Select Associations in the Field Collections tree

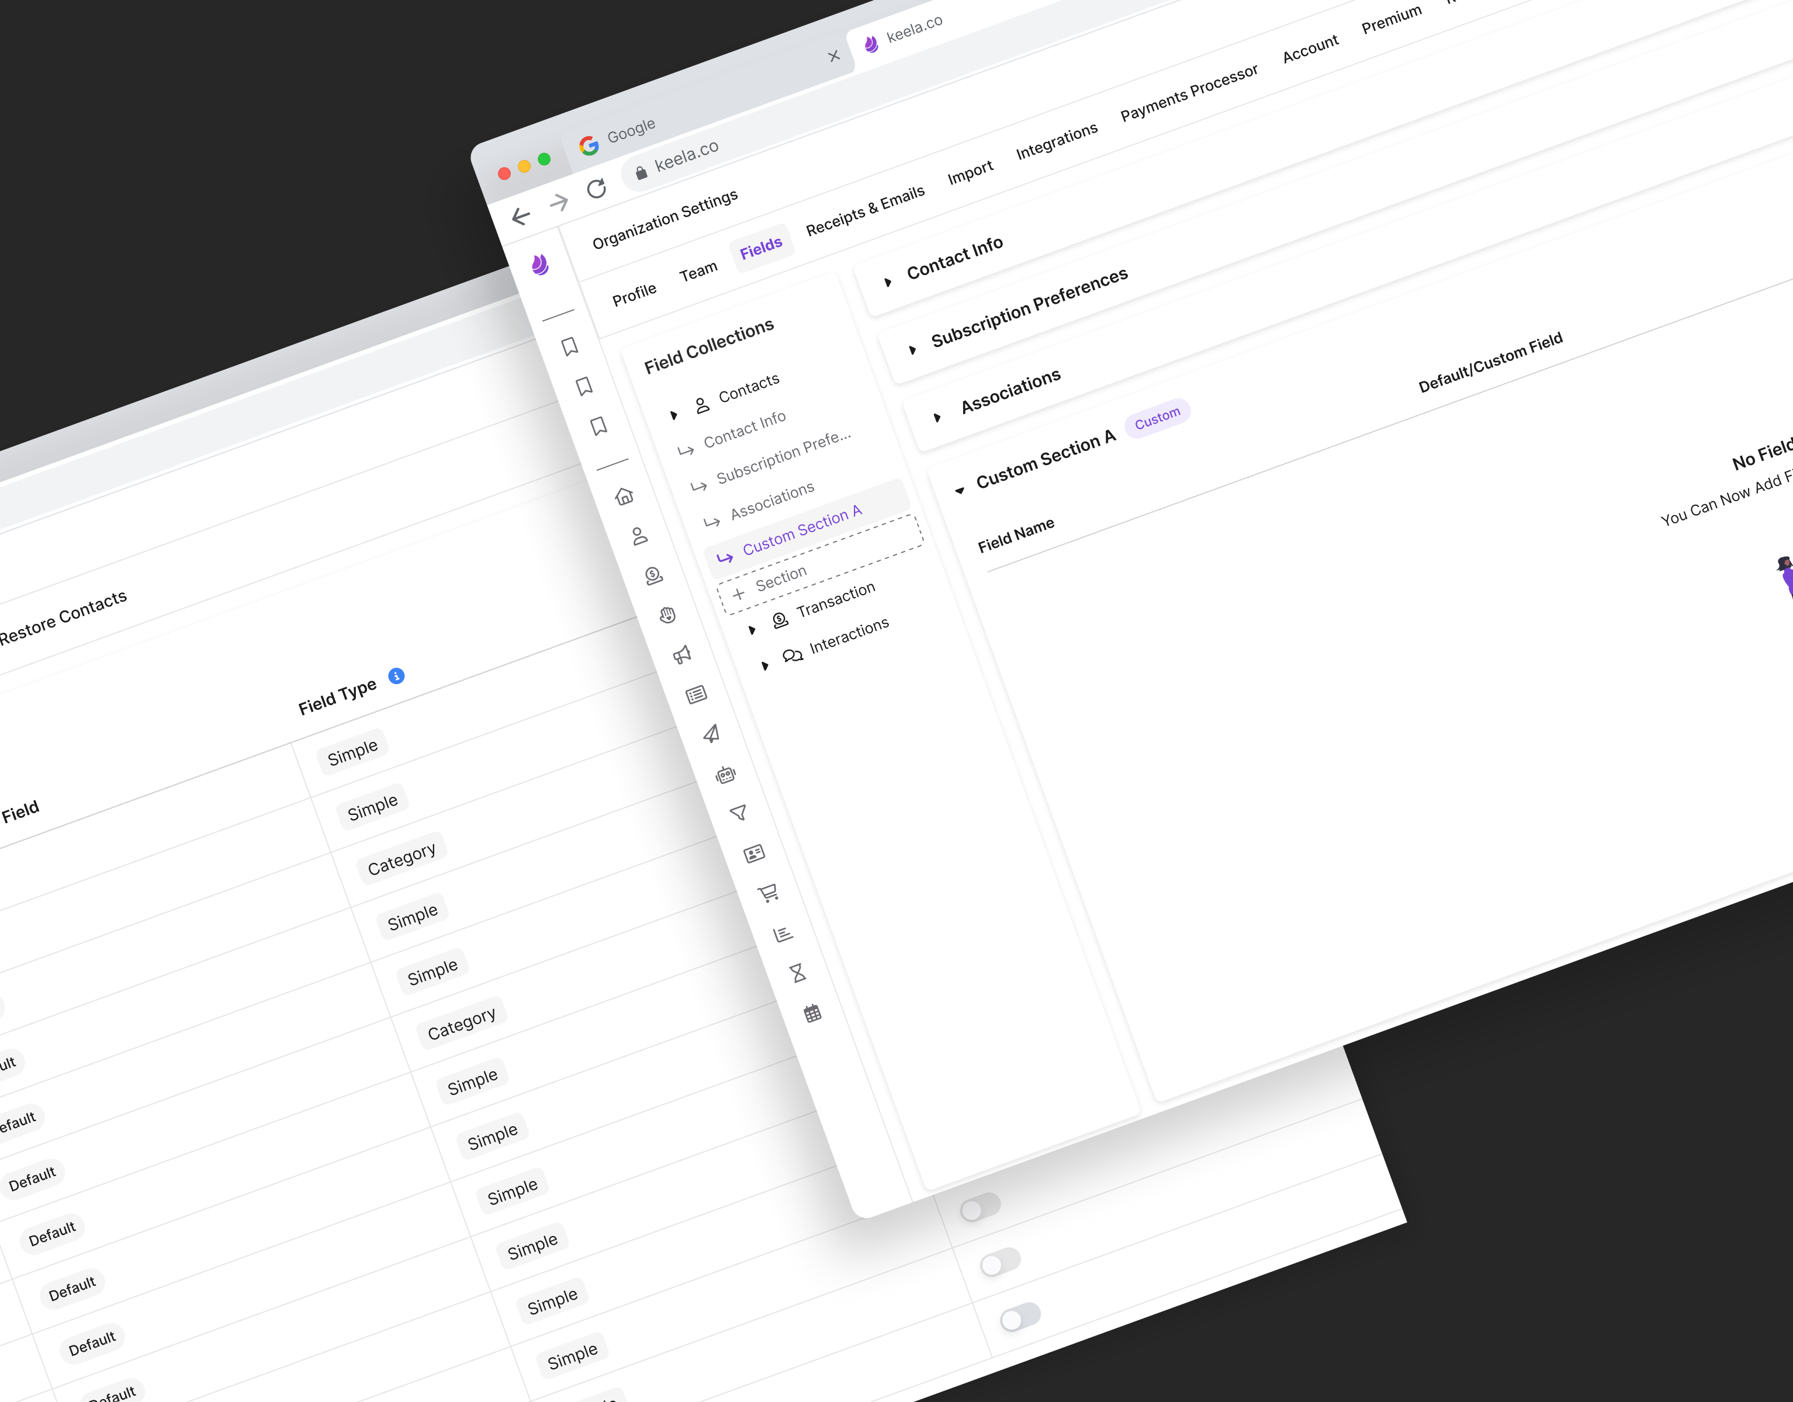[773, 500]
